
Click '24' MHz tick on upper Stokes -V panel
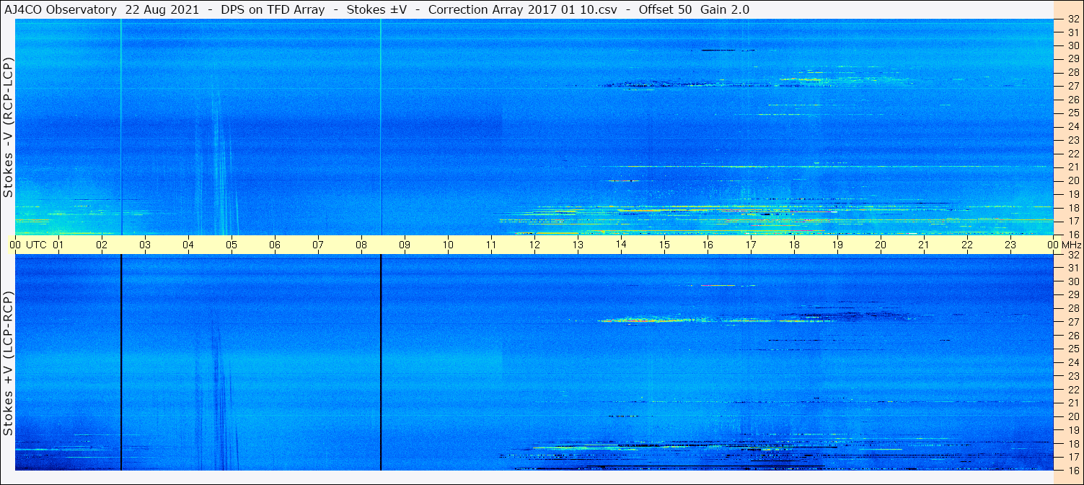point(1072,126)
